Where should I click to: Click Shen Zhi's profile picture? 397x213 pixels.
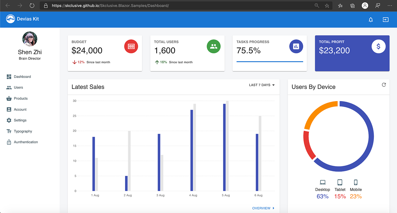29,39
